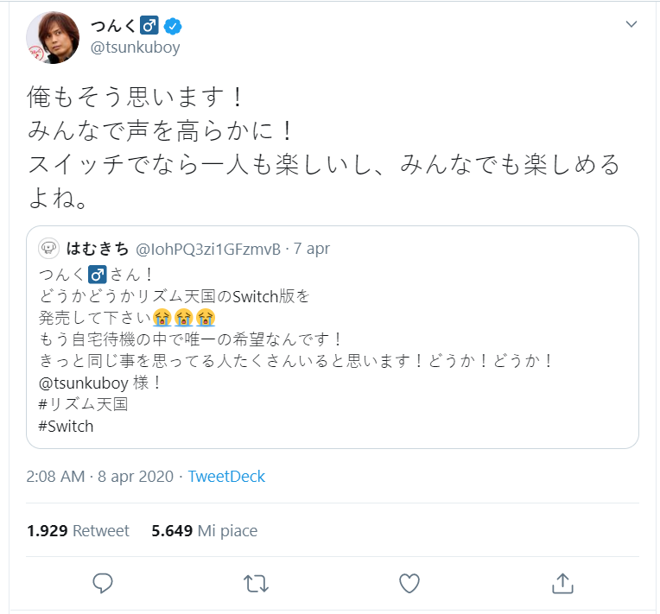Like the tweet with heart icon

[409, 583]
